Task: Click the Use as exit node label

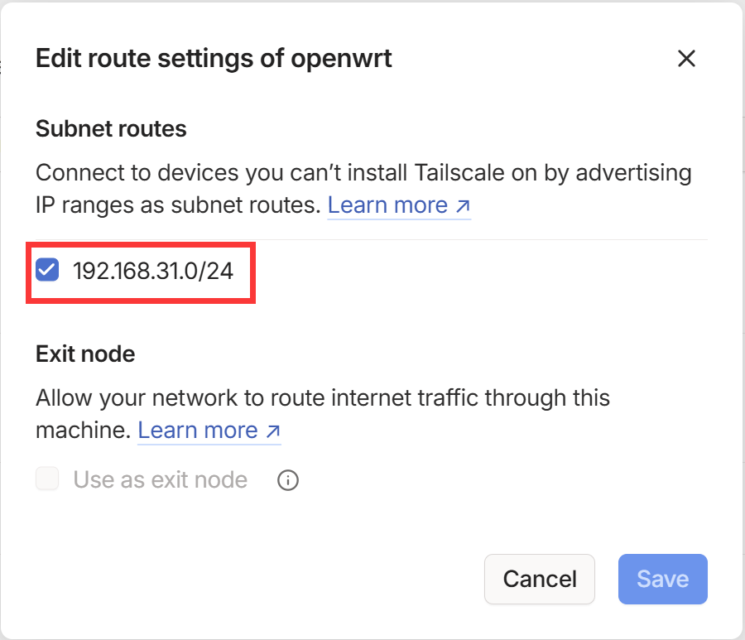Action: point(161,480)
